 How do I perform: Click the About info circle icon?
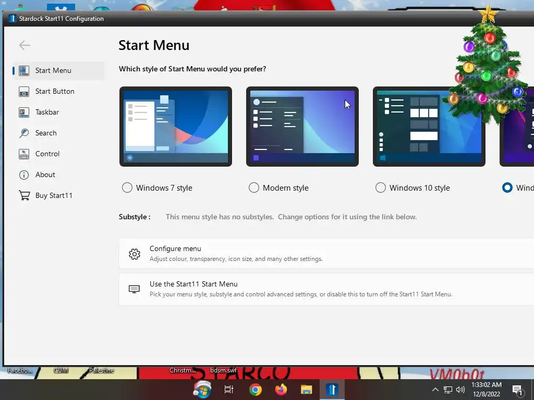click(x=24, y=175)
